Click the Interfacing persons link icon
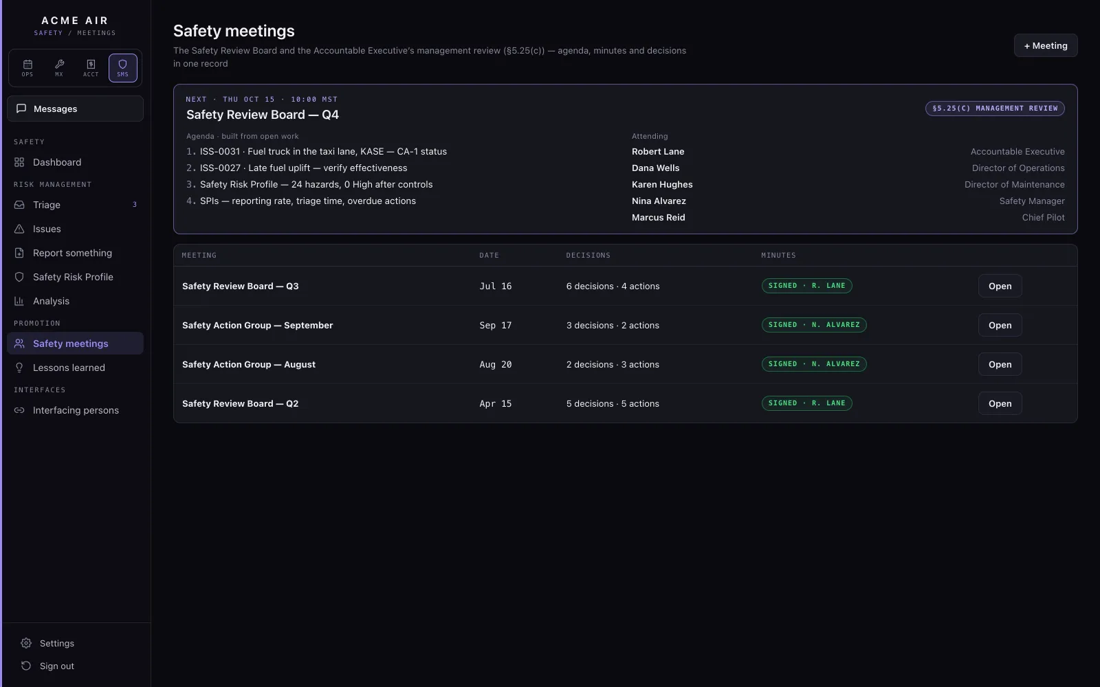The width and height of the screenshot is (1100, 687). click(x=19, y=410)
